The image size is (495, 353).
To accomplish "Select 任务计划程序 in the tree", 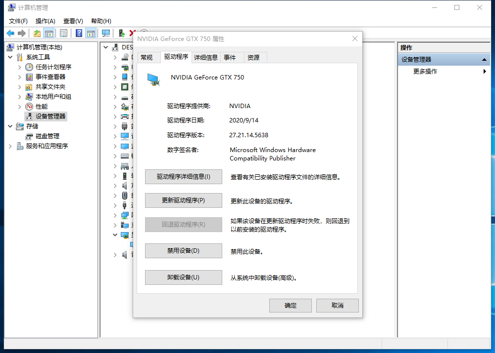I will [53, 67].
